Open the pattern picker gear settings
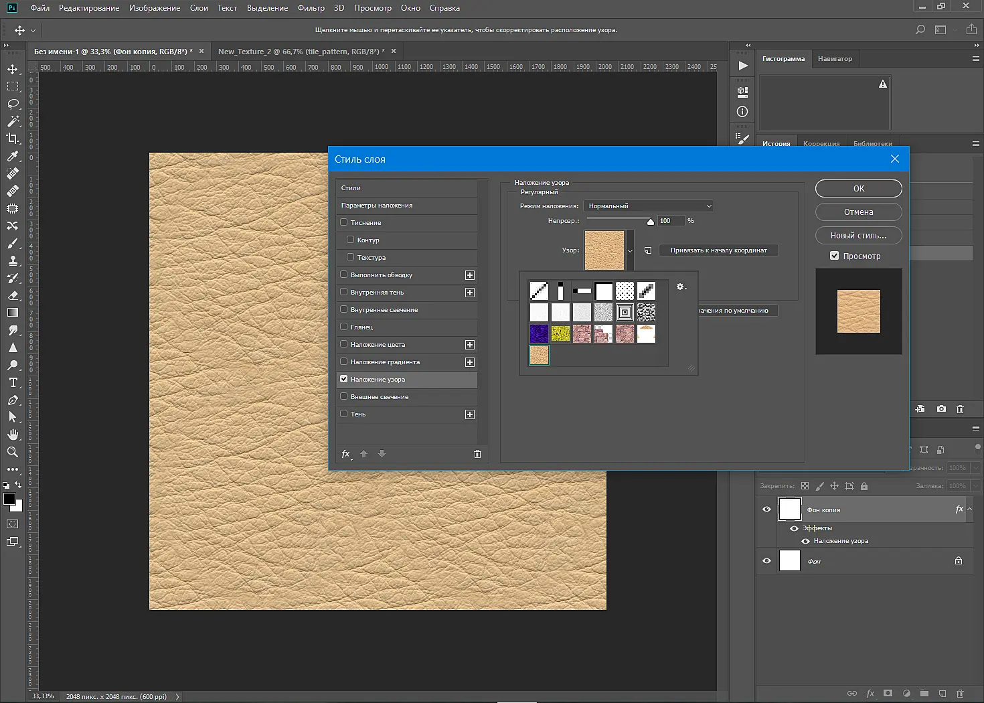This screenshot has width=984, height=703. point(681,287)
